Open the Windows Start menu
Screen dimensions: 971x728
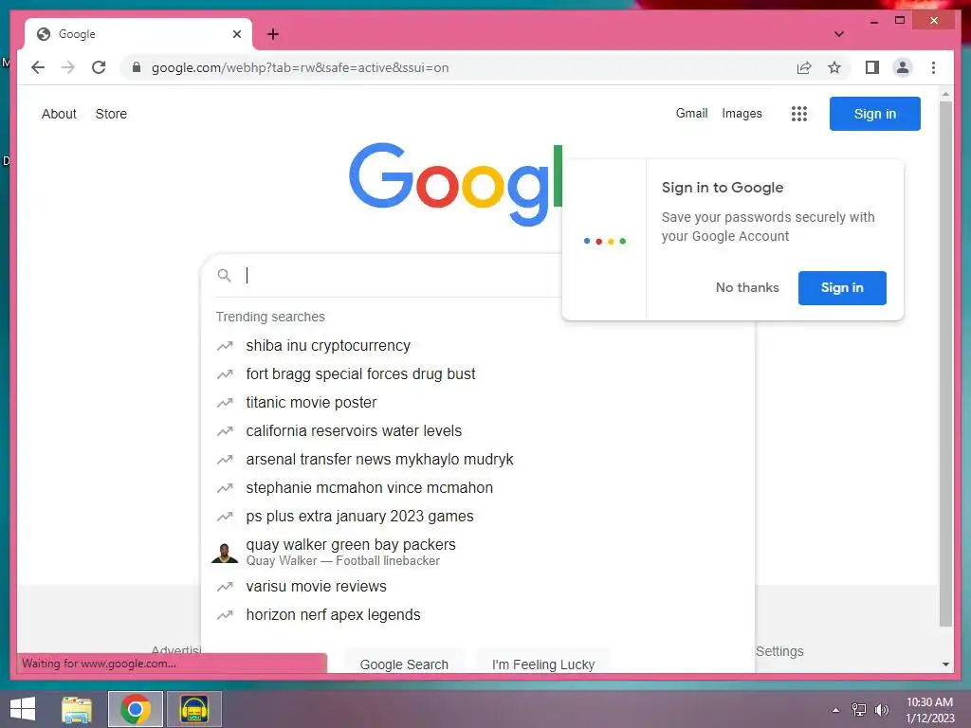pyautogui.click(x=23, y=709)
